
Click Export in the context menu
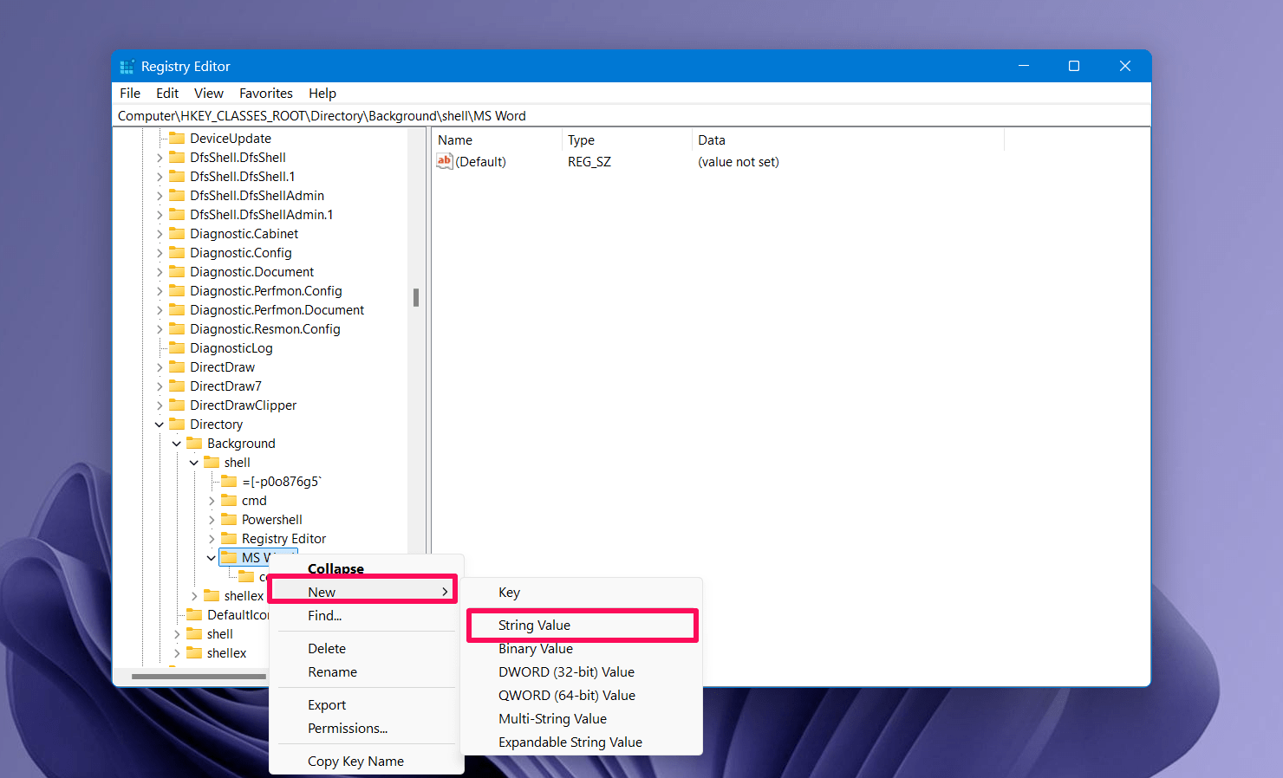click(367, 705)
